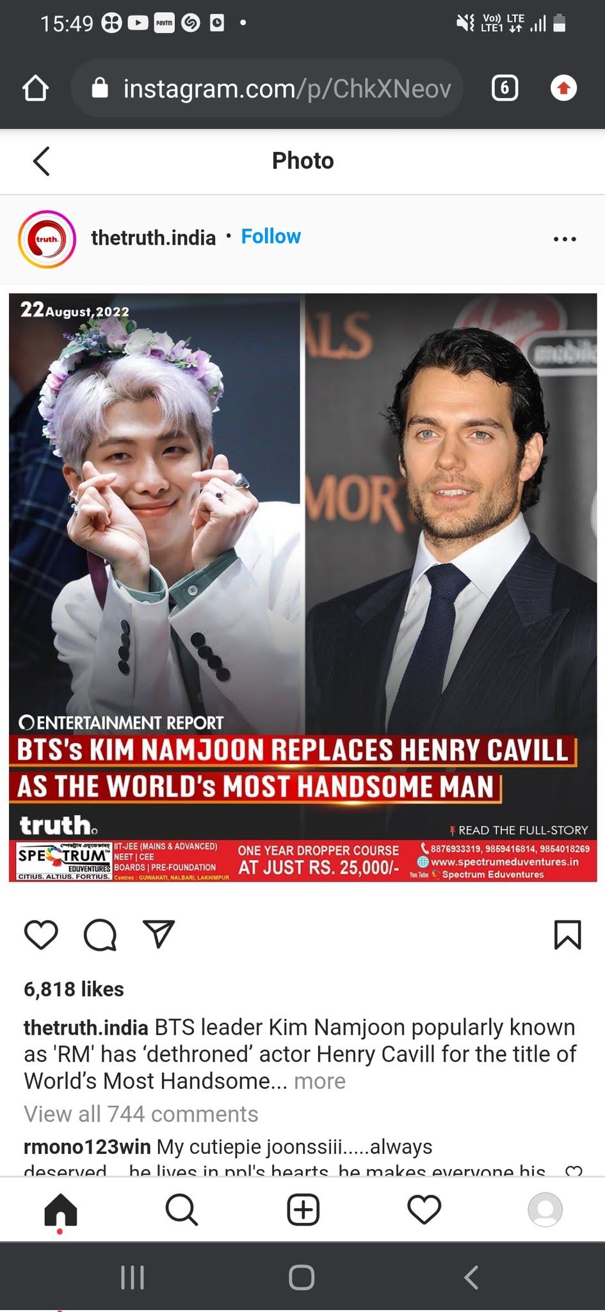This screenshot has width=605, height=1312.
Task: Follow the thetruth.india account
Action: click(x=271, y=236)
